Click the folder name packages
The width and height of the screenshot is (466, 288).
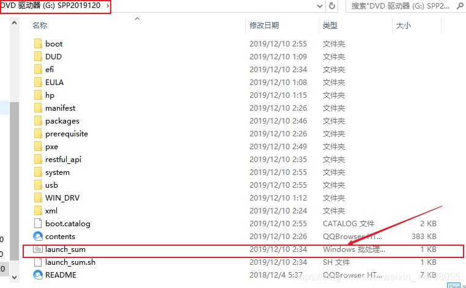pos(62,121)
